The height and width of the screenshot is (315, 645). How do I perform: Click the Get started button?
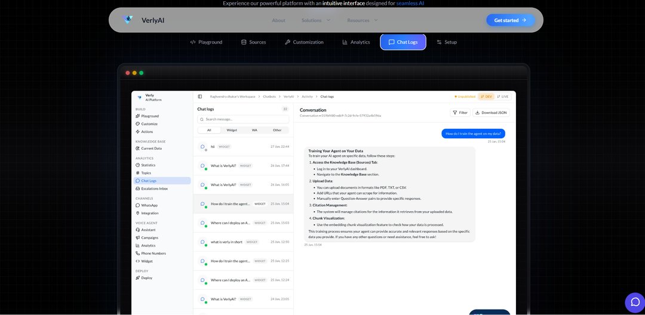coord(510,20)
